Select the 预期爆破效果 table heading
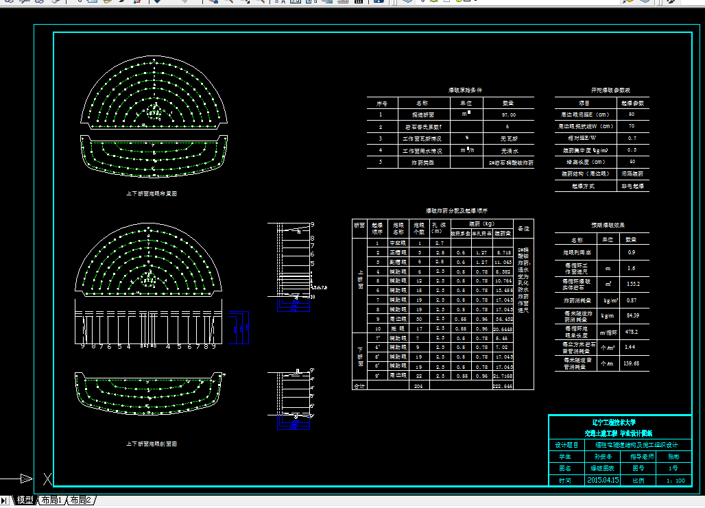Screen dimensions: 705x508 coord(608,225)
